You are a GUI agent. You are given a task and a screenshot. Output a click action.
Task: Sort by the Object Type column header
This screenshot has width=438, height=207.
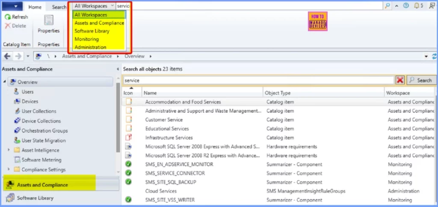(323, 93)
